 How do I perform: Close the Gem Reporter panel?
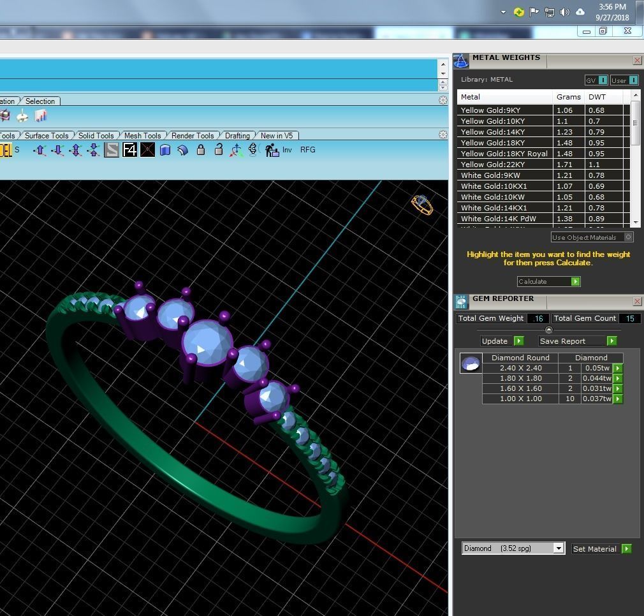coord(637,302)
